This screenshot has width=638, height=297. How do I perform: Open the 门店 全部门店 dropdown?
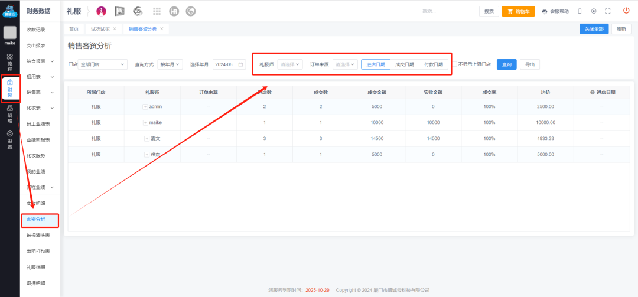click(103, 64)
